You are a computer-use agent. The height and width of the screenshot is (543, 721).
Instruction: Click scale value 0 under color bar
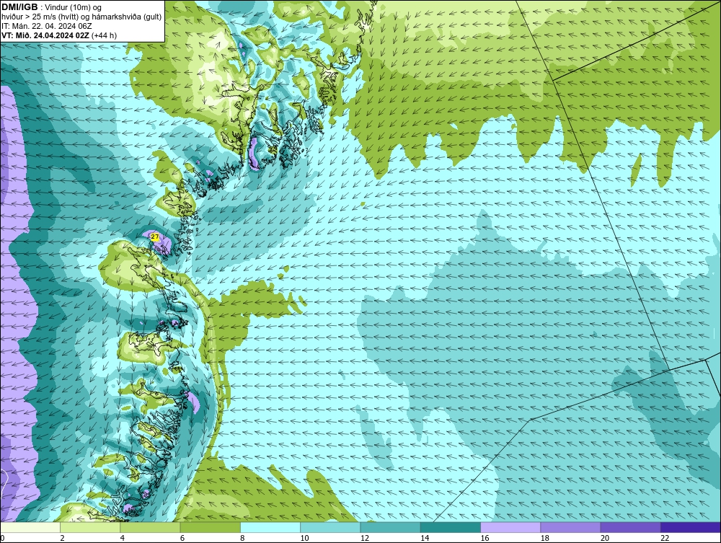coord(2,538)
